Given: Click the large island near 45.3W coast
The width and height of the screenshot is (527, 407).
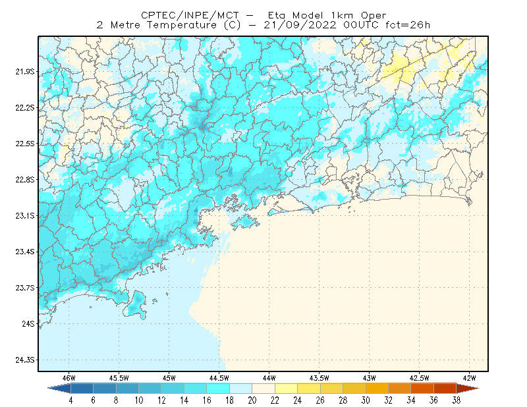Looking at the screenshot, I should pos(135,305).
